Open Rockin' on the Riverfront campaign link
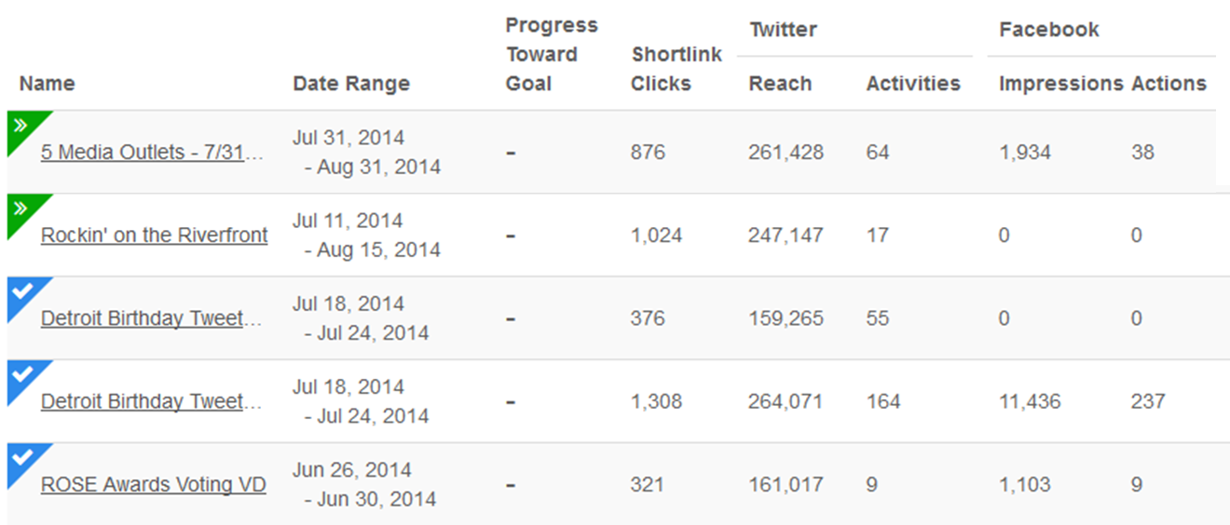Image resolution: width=1230 pixels, height=525 pixels. (154, 236)
